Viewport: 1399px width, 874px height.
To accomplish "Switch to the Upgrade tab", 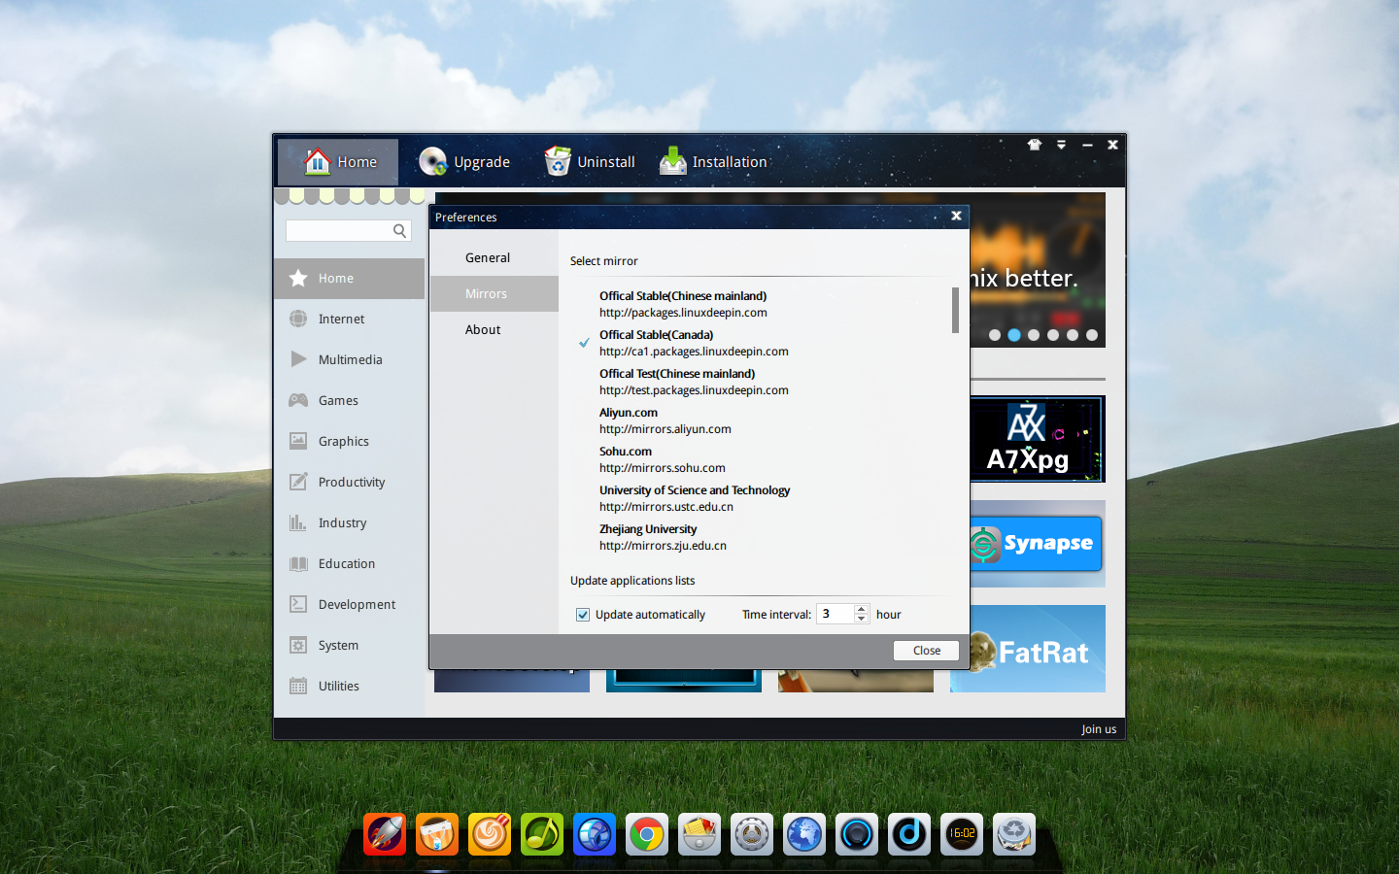I will click(464, 161).
